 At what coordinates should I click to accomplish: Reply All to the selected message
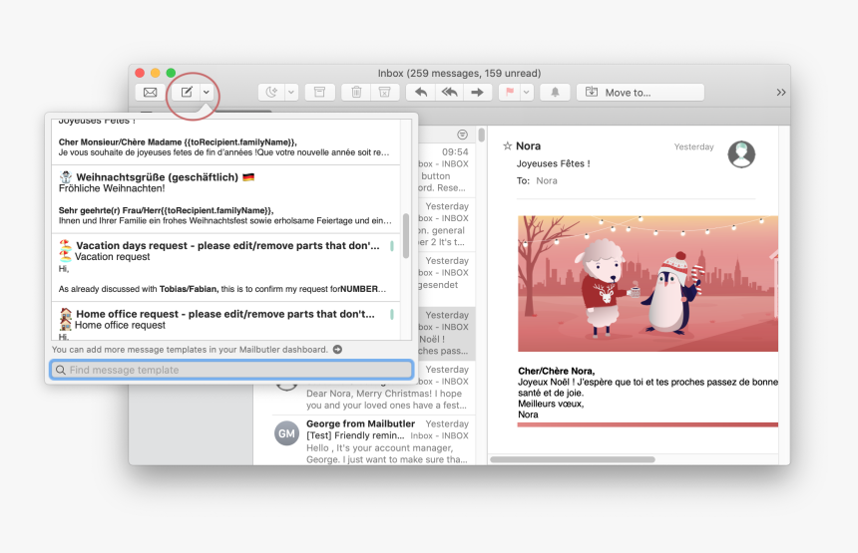(449, 93)
